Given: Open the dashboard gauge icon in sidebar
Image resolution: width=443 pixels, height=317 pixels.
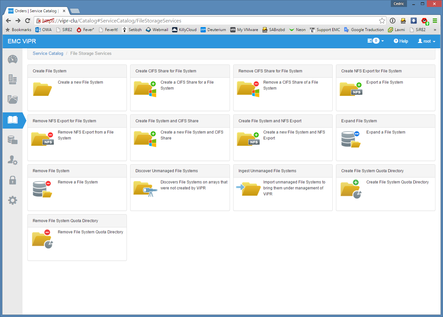Looking at the screenshot, I should (13, 59).
